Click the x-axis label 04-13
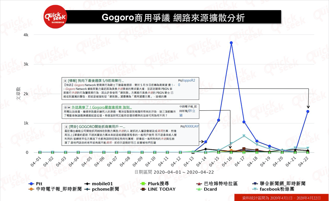 coord(189,161)
